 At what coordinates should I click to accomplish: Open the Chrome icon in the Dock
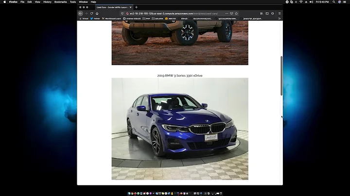click(132, 194)
